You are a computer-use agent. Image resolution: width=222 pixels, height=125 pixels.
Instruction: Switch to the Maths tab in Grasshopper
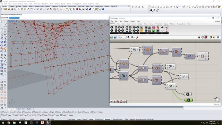(x=119, y=24)
